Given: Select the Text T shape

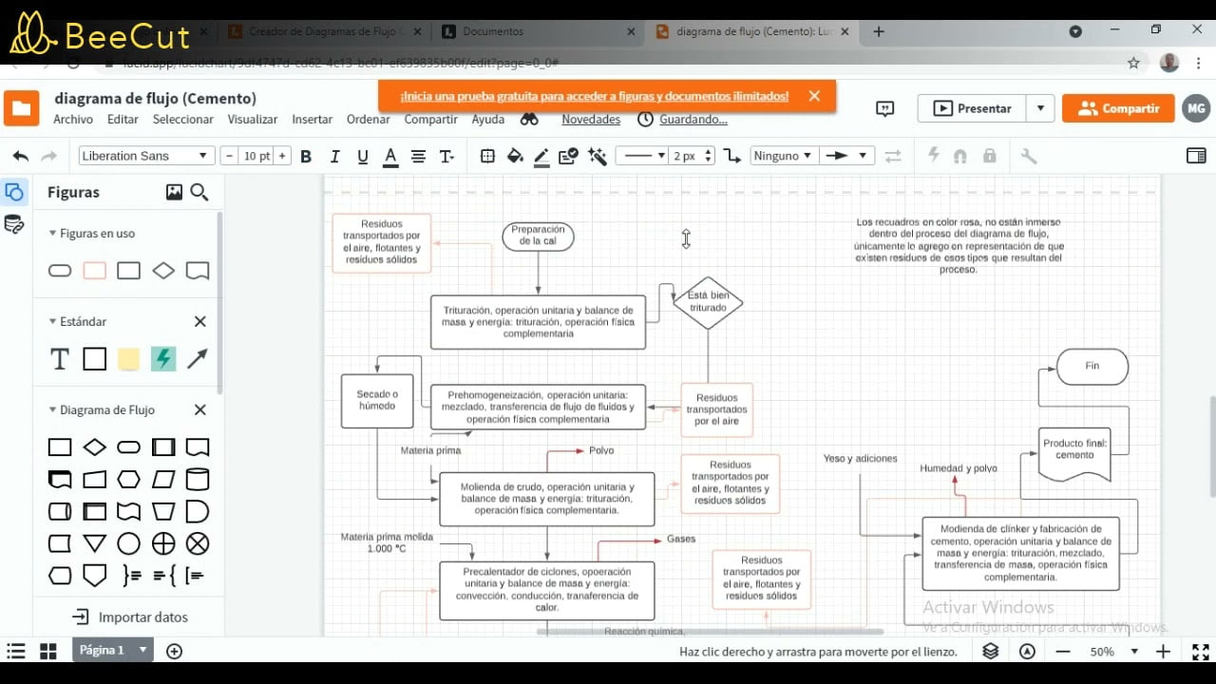Looking at the screenshot, I should (x=60, y=359).
